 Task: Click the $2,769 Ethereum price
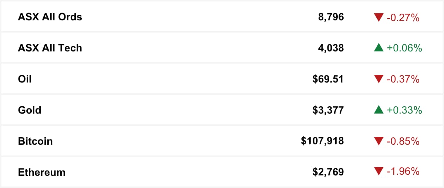coord(328,172)
